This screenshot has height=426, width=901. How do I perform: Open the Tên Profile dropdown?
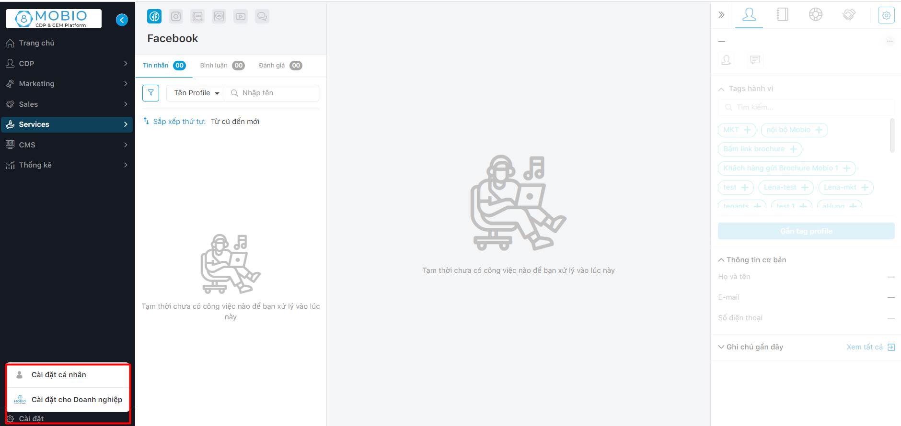196,93
